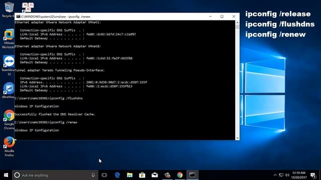Screen dimensions: 321x180
Task: Open the clock and date flyout
Action: tap(299, 175)
